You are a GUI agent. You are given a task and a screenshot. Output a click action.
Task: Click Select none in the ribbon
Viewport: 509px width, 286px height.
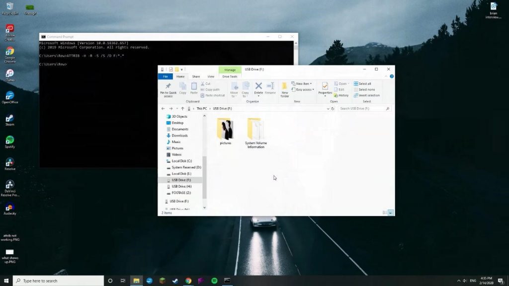click(367, 89)
